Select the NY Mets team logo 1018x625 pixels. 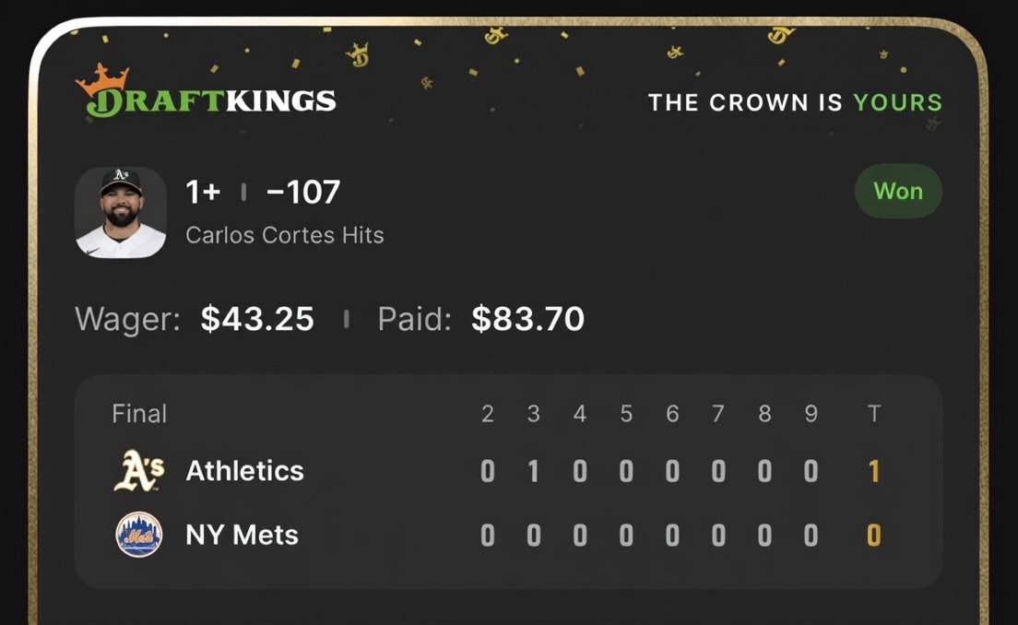tap(136, 535)
